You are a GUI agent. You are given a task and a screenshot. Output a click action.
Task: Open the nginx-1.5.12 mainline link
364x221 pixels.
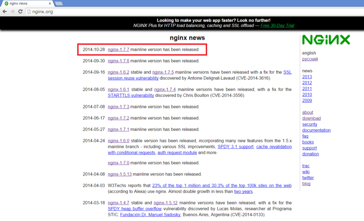(166, 203)
